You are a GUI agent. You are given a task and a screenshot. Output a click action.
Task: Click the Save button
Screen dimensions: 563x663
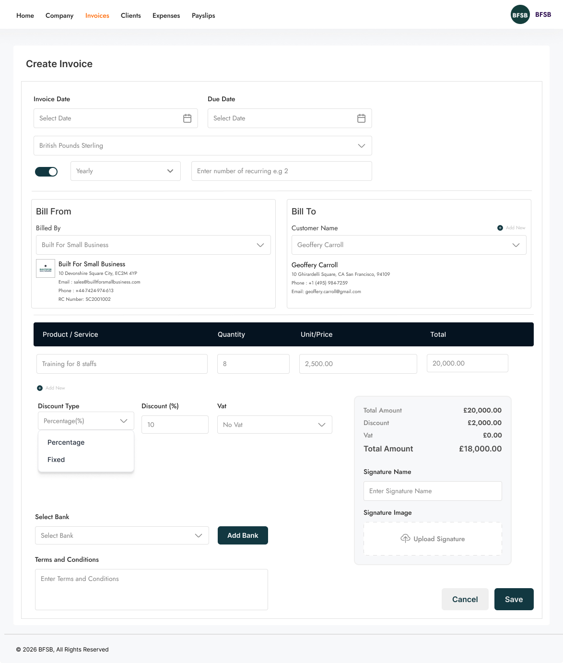514,599
